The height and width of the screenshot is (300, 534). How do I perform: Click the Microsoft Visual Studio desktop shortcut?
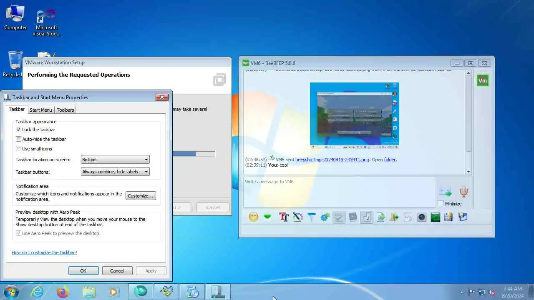click(46, 22)
